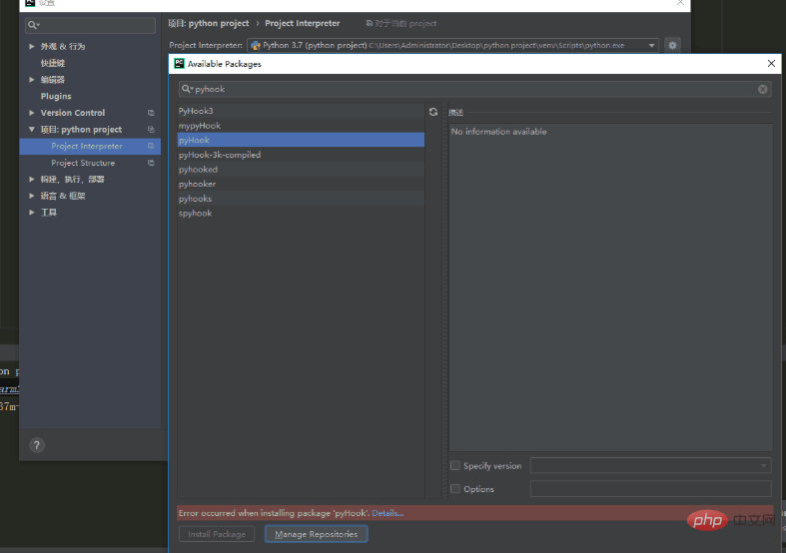Open the error Details link
The image size is (786, 553).
[x=388, y=513]
